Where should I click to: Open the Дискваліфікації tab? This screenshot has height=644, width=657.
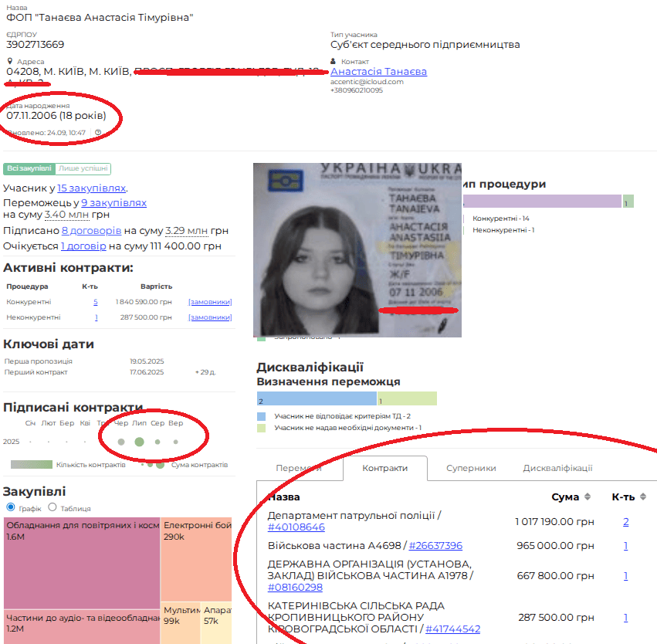[557, 468]
